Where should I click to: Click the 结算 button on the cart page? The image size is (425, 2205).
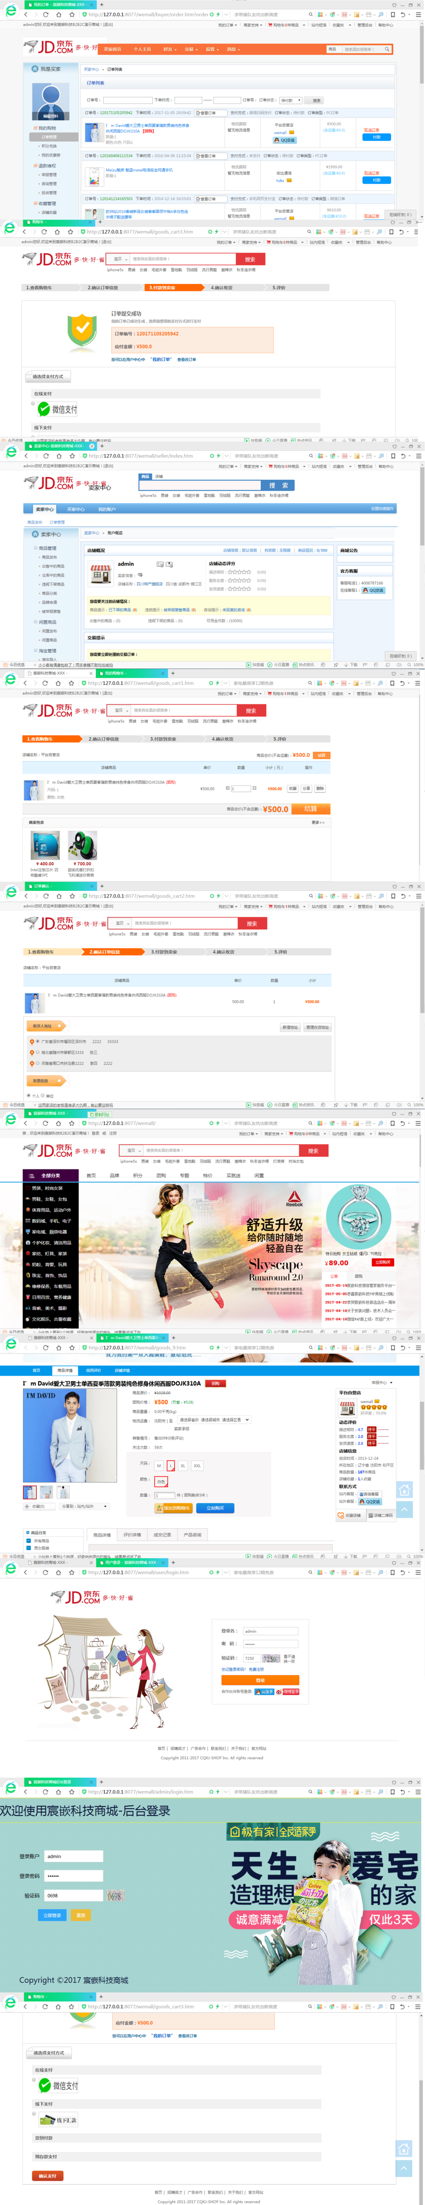[310, 809]
